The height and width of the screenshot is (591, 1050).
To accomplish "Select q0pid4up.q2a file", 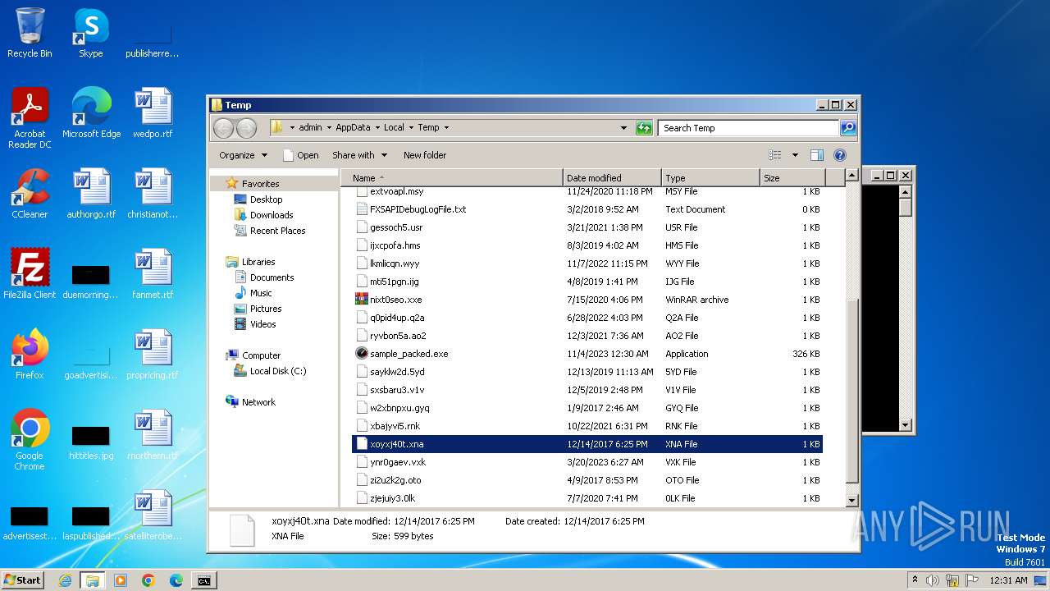I will pos(587,318).
